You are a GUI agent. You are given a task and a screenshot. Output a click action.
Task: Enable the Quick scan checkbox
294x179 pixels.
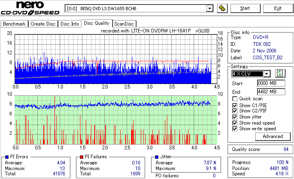pyautogui.click(x=235, y=99)
